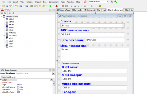This screenshot has height=94, width=147.
Task: Expand the GroupBox1 tree node
Action: click(4, 36)
